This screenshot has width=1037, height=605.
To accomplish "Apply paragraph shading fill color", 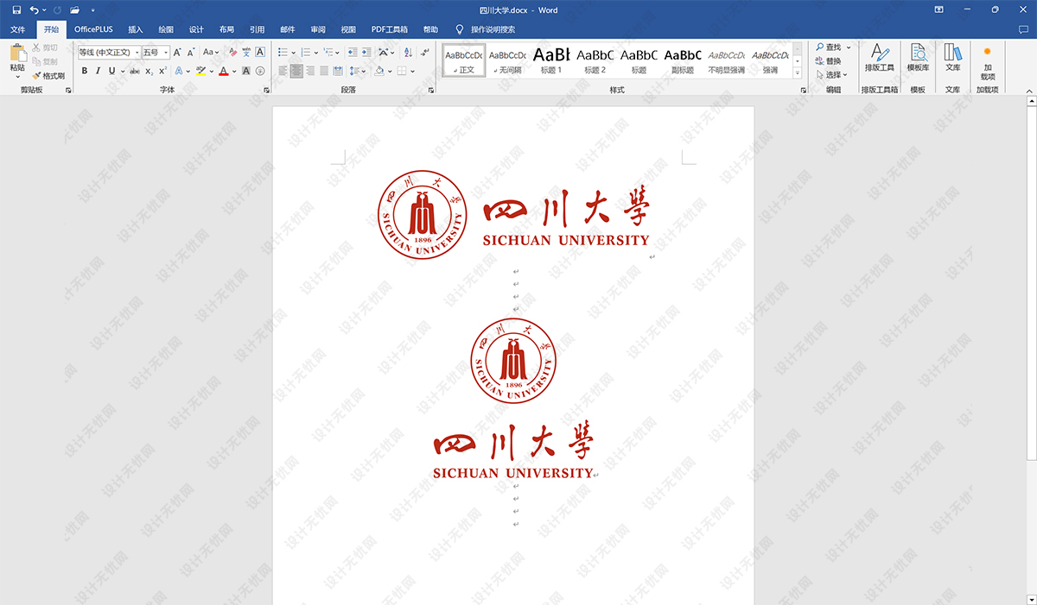I will coord(379,71).
